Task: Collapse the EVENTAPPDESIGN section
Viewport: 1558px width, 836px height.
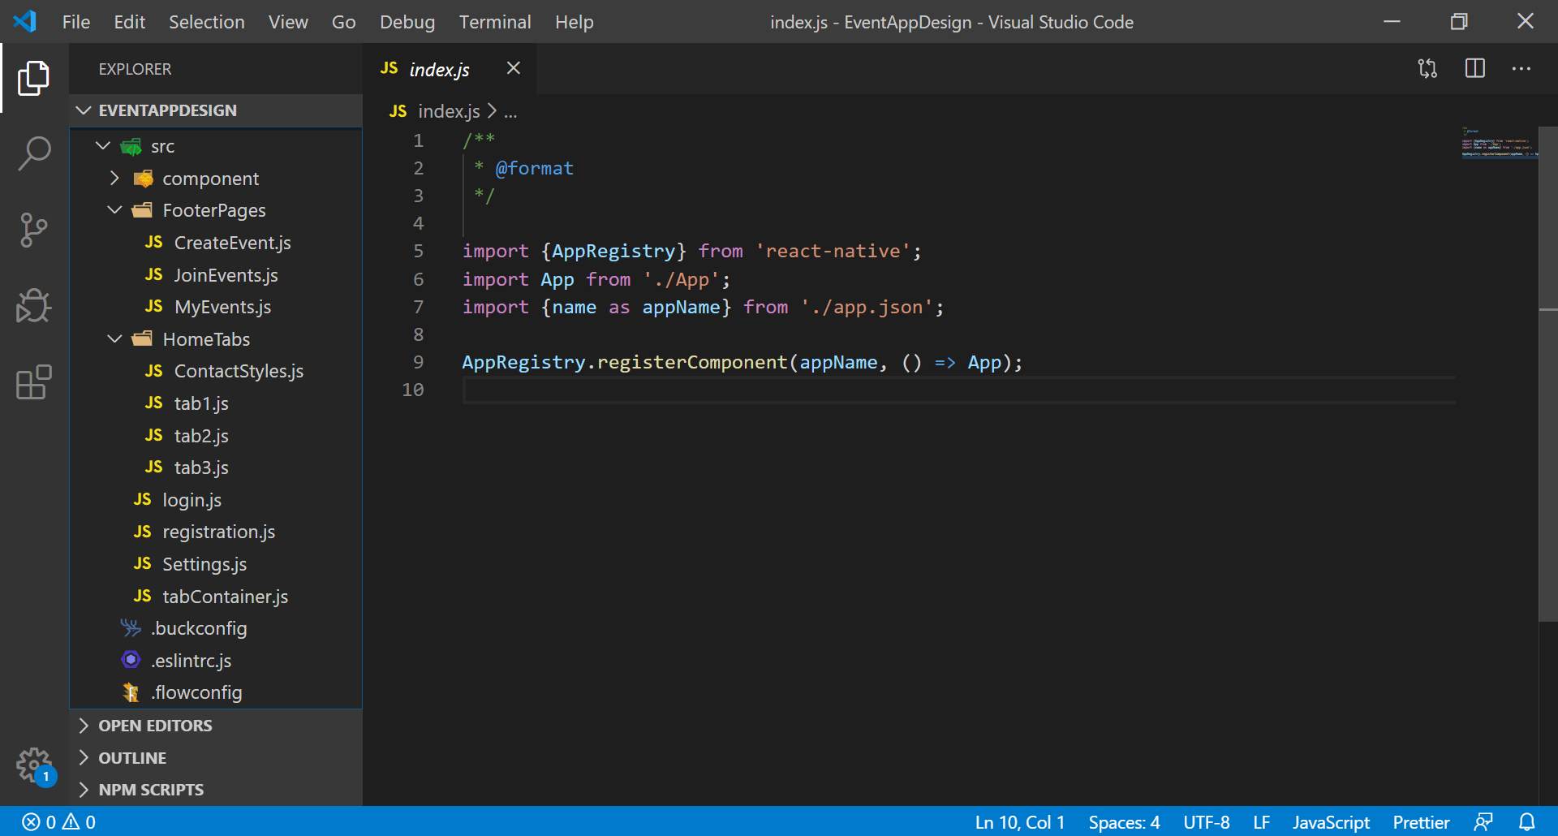Action: click(x=216, y=110)
